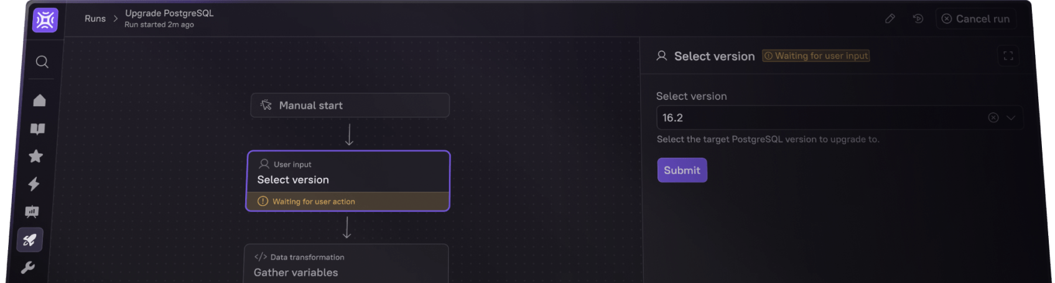Go to Home in the sidebar
Screen dimensions: 1055x283
[39, 100]
